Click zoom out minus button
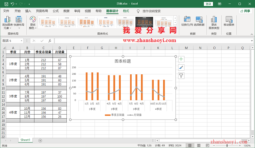This screenshot has height=148, width=255. click(x=214, y=145)
